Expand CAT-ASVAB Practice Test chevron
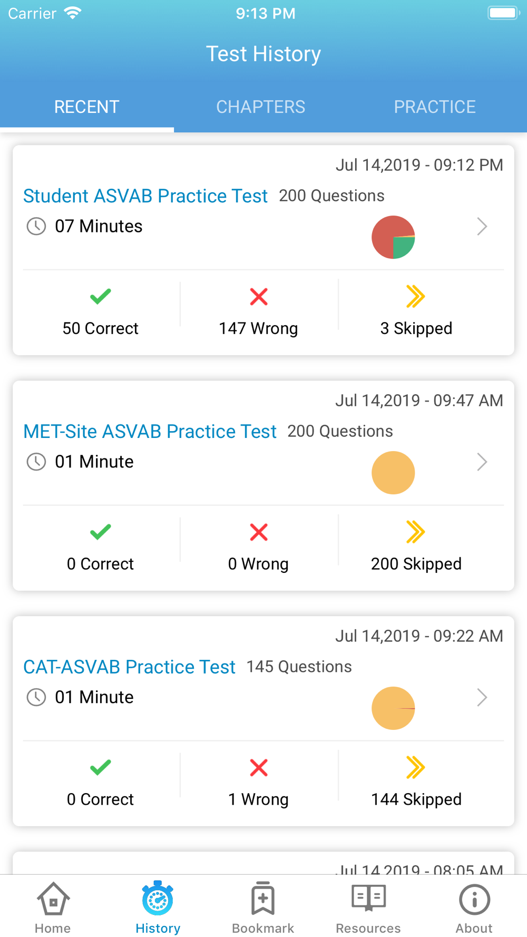The width and height of the screenshot is (527, 937). (x=482, y=698)
